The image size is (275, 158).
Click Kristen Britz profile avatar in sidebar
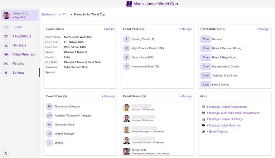(6, 15)
